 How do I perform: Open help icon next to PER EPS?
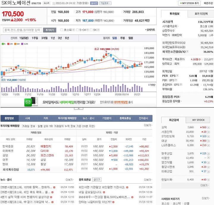tap(177, 76)
